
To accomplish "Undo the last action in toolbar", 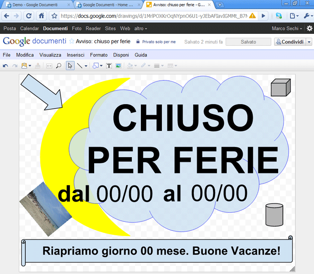I will click(x=5, y=66).
